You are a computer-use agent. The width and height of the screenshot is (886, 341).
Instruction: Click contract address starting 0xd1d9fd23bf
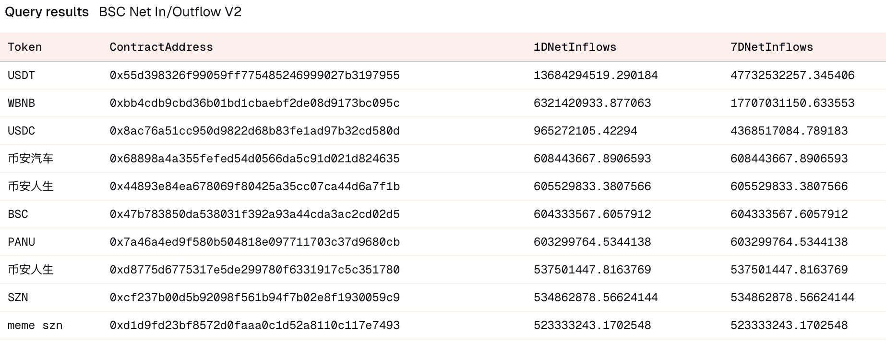(255, 325)
